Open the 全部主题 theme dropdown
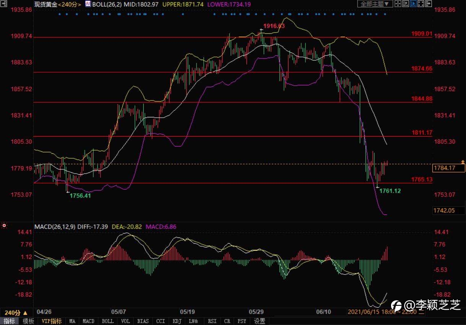466x325 pixels. tap(375, 4)
